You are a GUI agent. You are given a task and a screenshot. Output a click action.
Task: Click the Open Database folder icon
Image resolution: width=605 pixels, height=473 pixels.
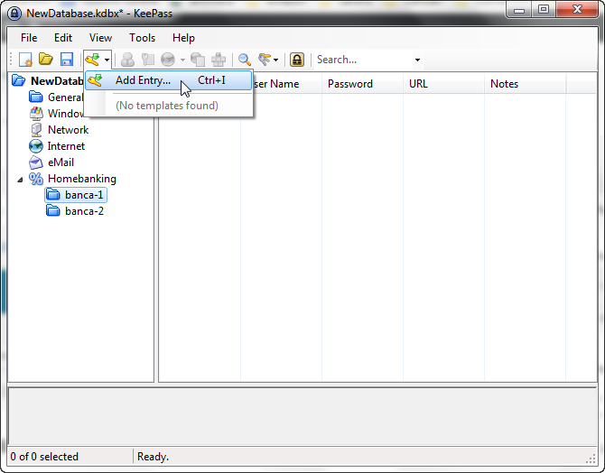click(45, 60)
